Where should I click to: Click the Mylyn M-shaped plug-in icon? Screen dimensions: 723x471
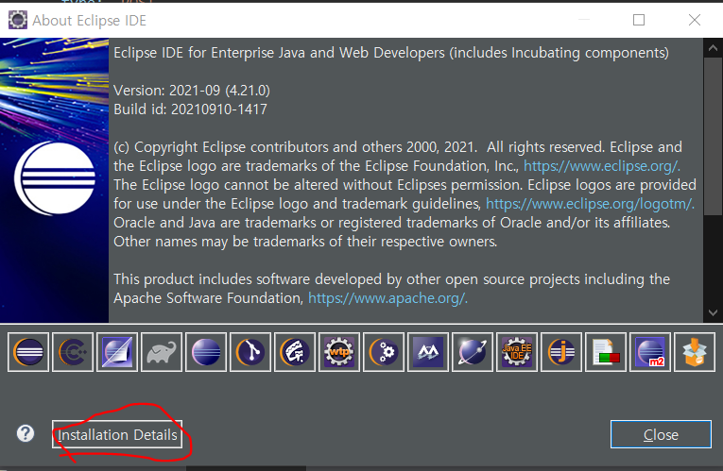[x=428, y=352]
